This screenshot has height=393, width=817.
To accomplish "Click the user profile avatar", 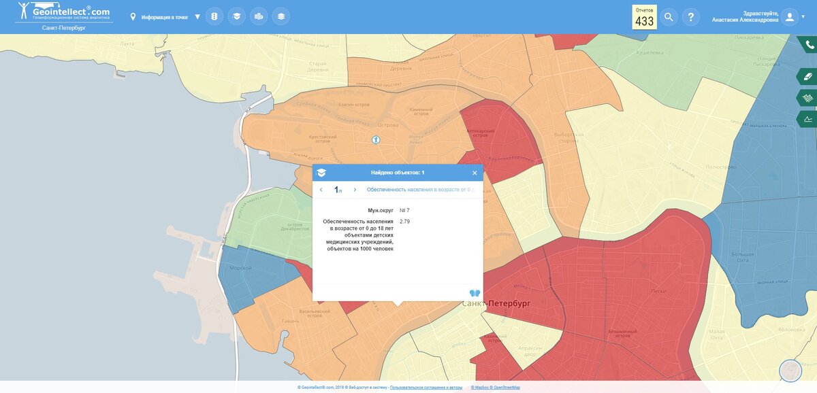I will pyautogui.click(x=789, y=17).
